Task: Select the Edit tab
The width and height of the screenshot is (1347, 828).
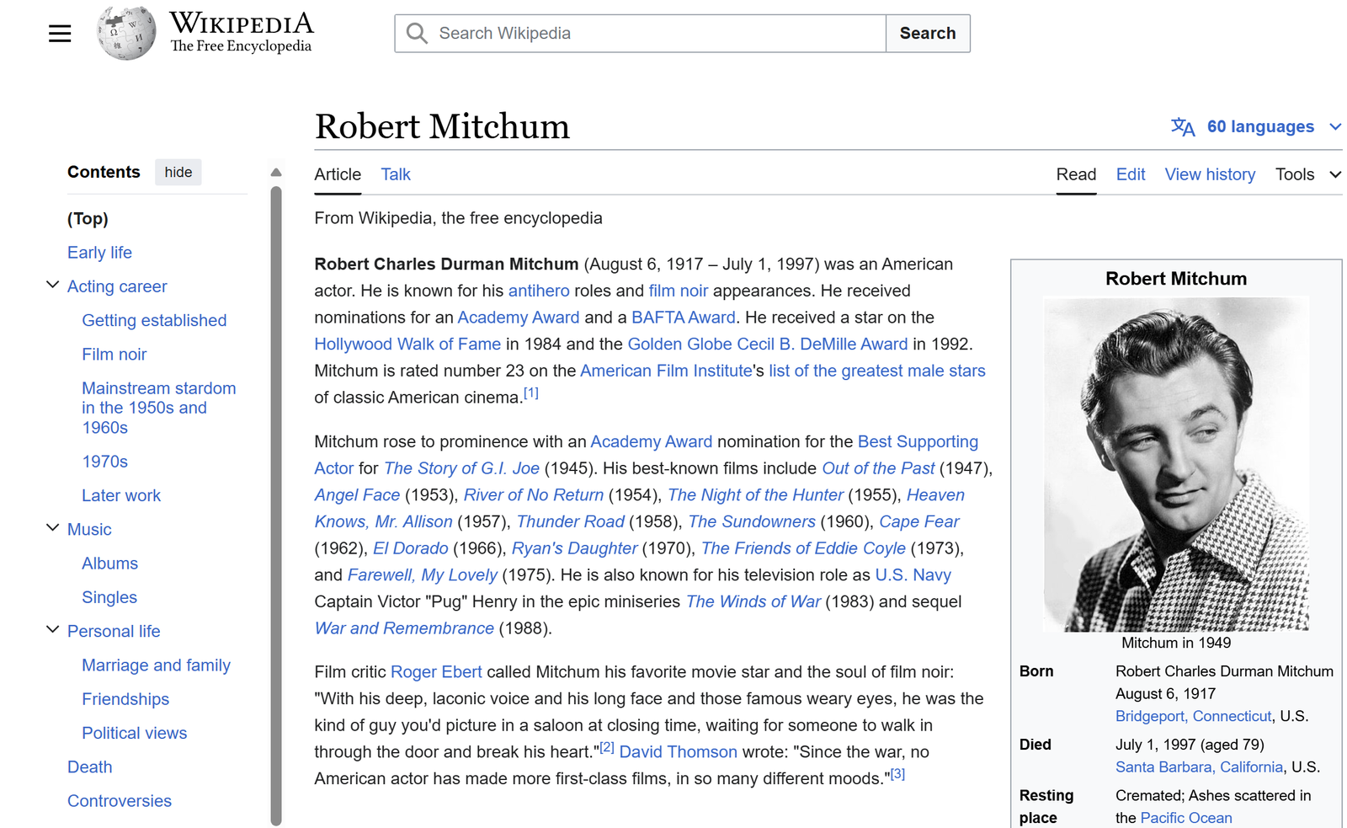Action: click(1130, 174)
